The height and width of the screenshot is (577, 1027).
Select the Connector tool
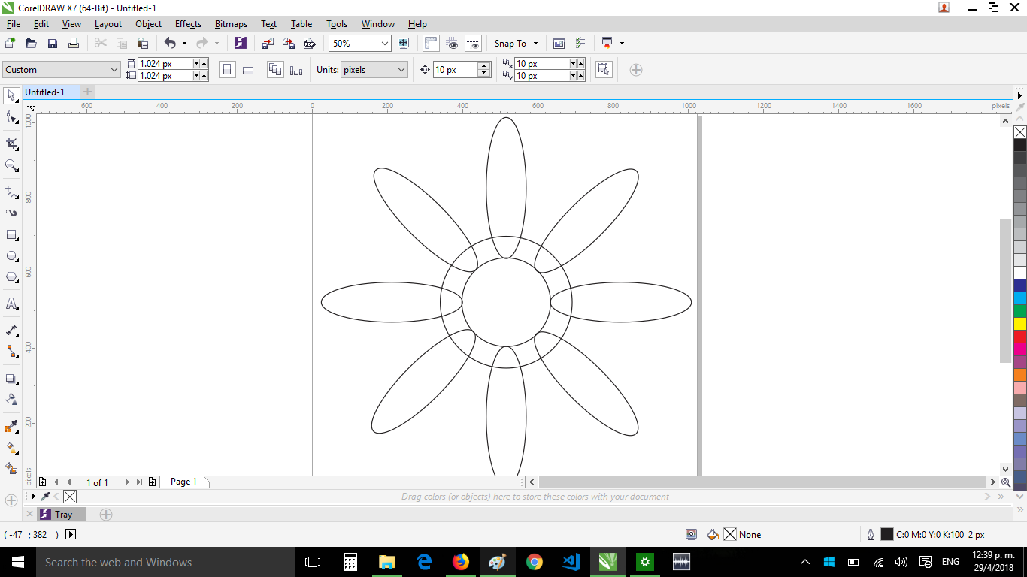coord(11,351)
